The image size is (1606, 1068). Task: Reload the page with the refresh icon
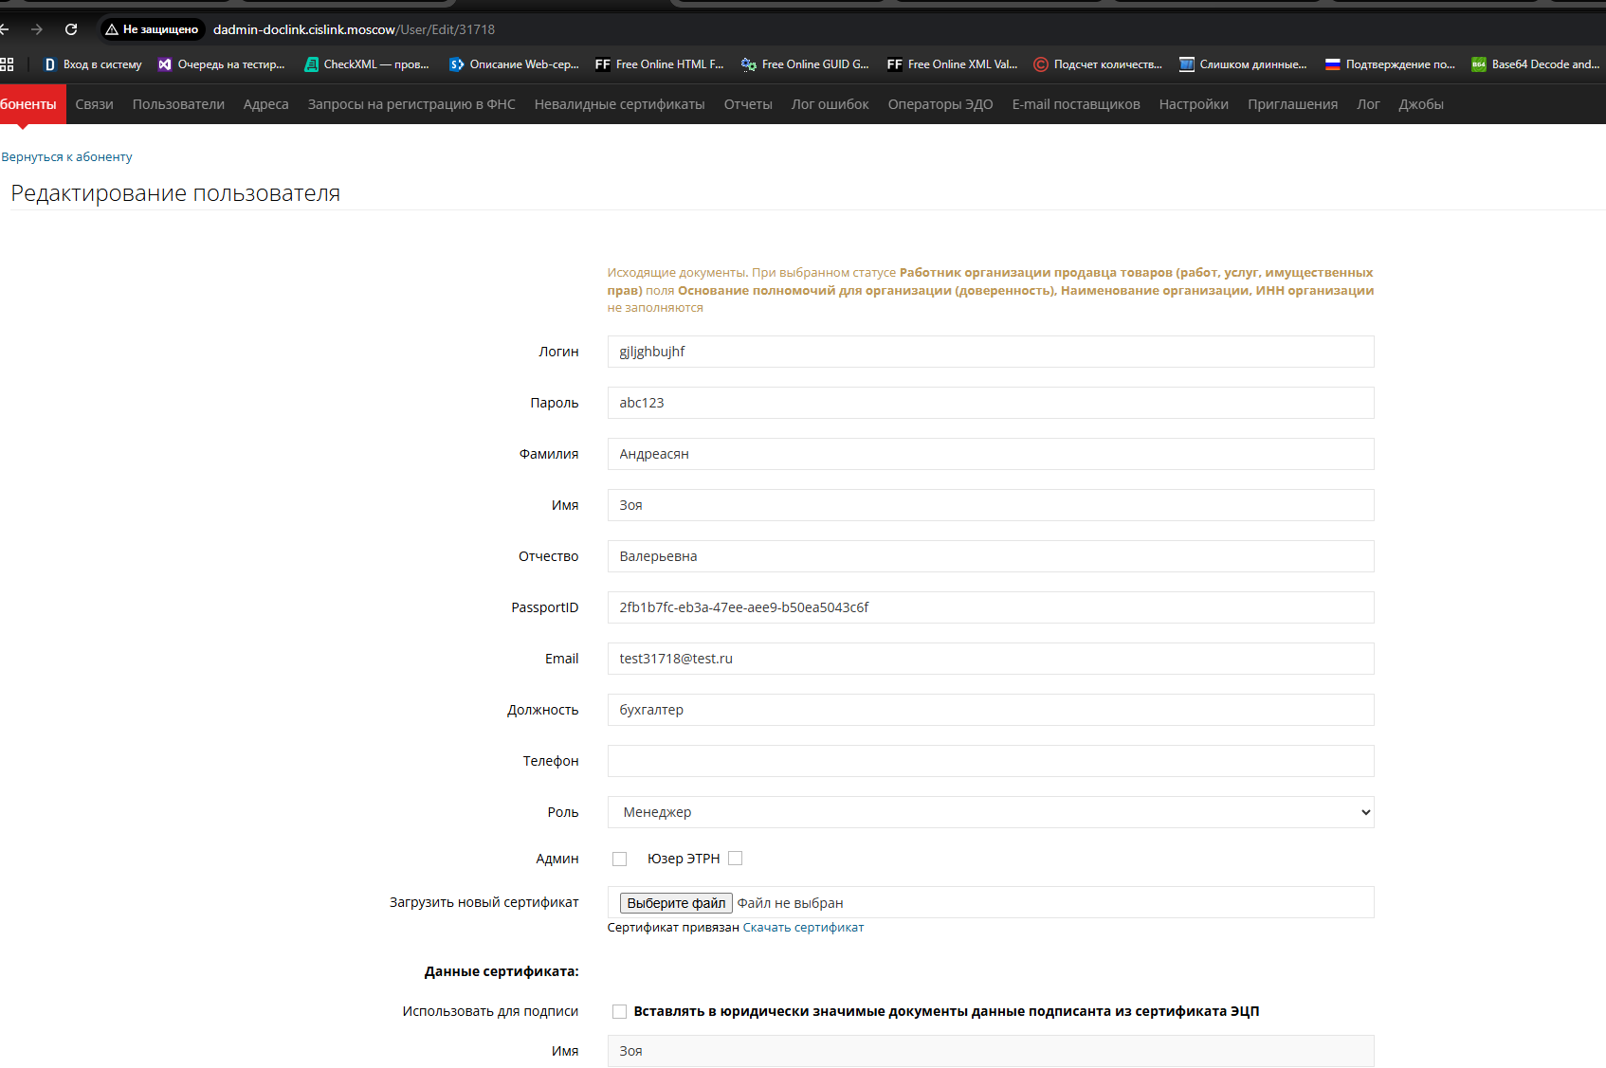coord(71,29)
